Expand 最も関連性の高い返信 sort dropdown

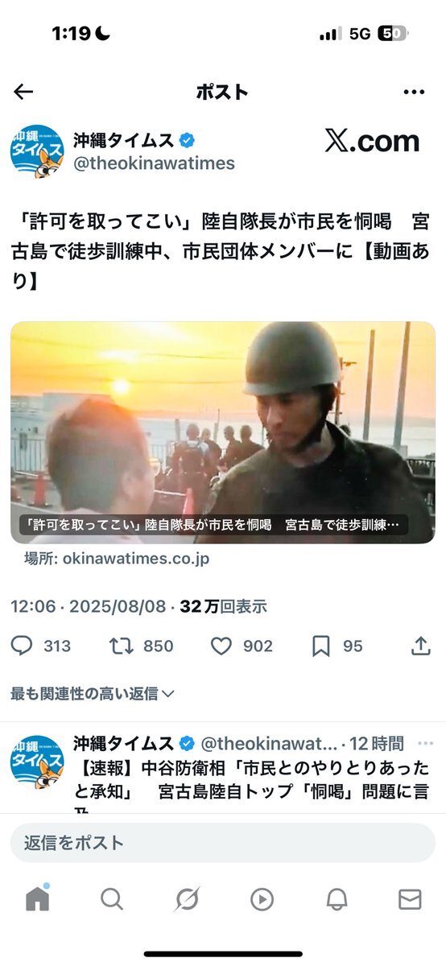(x=93, y=692)
